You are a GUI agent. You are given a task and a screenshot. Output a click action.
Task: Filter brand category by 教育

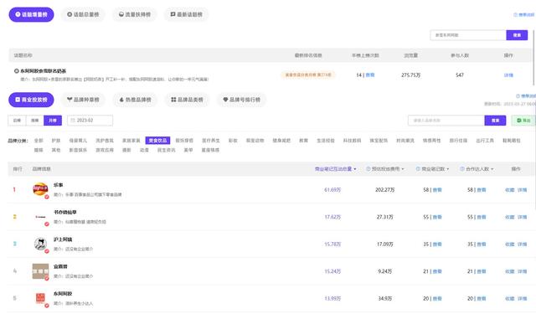click(x=303, y=141)
